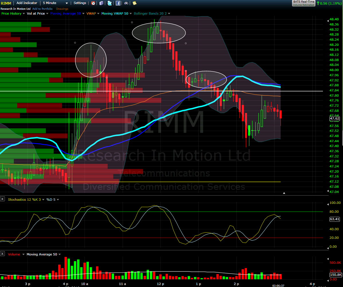Select the white horizontal line near 47.84
The width and height of the screenshot is (343, 287).
(x=161, y=91)
